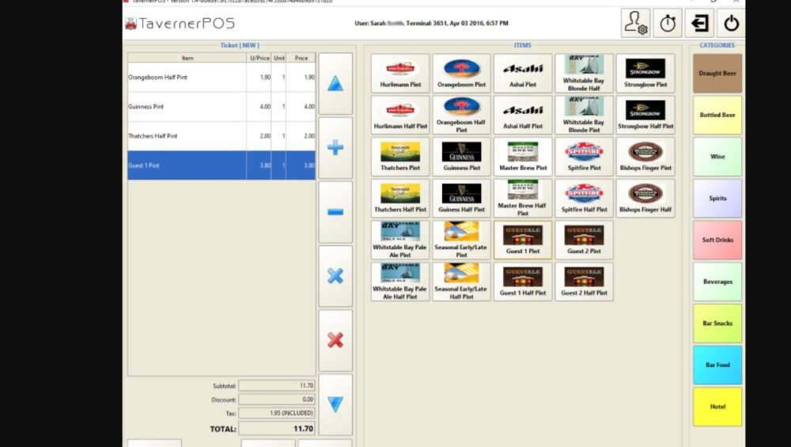
Task: Choose the pink Soft Drinks category
Action: point(717,240)
